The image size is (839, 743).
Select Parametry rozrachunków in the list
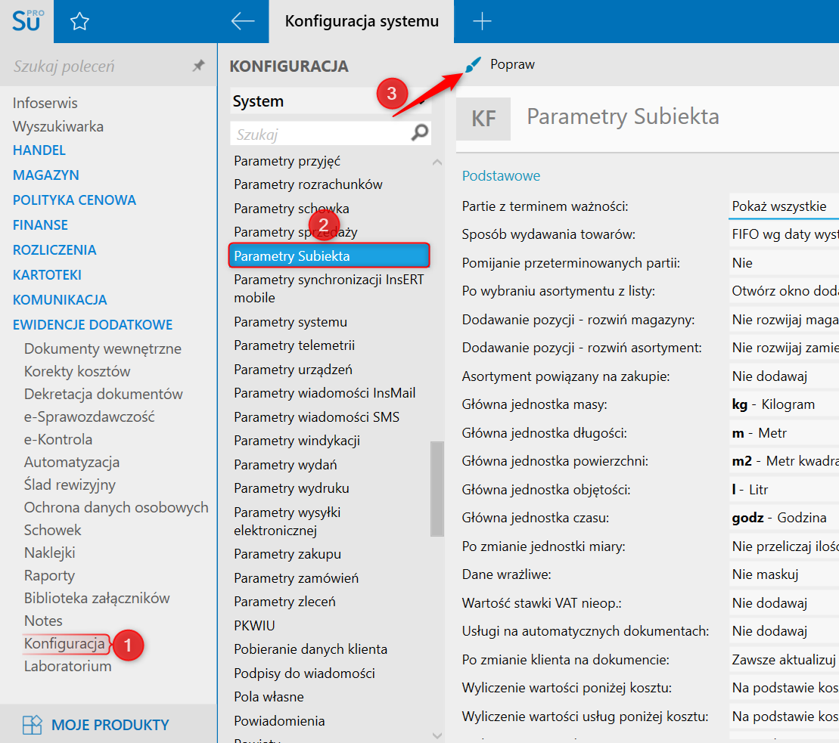click(x=308, y=184)
